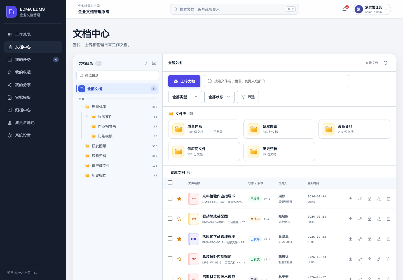Download 总装扭矩控制规范 file

[350, 259]
